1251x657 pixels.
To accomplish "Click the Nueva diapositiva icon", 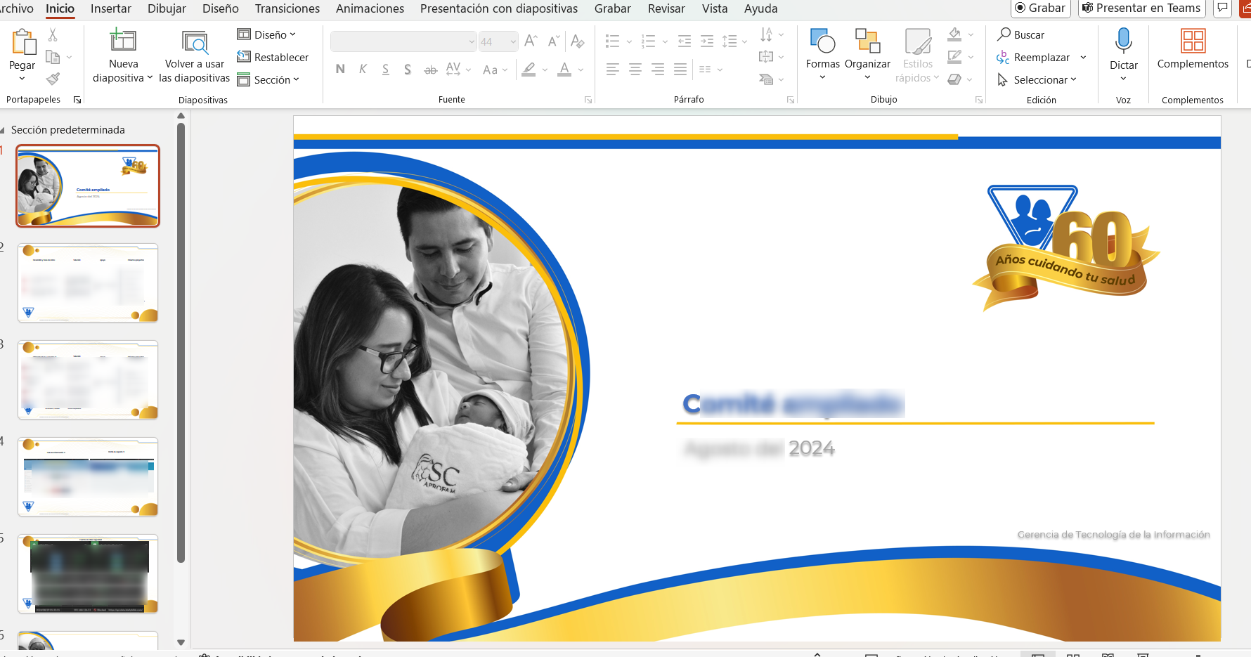I will 123,41.
